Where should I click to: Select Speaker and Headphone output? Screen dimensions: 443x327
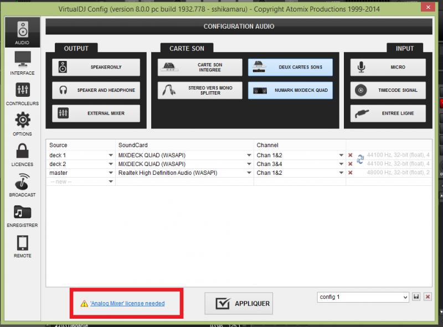96,90
